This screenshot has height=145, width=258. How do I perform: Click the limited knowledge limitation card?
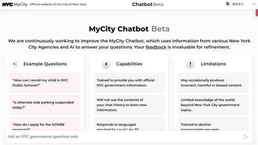[x=213, y=105]
